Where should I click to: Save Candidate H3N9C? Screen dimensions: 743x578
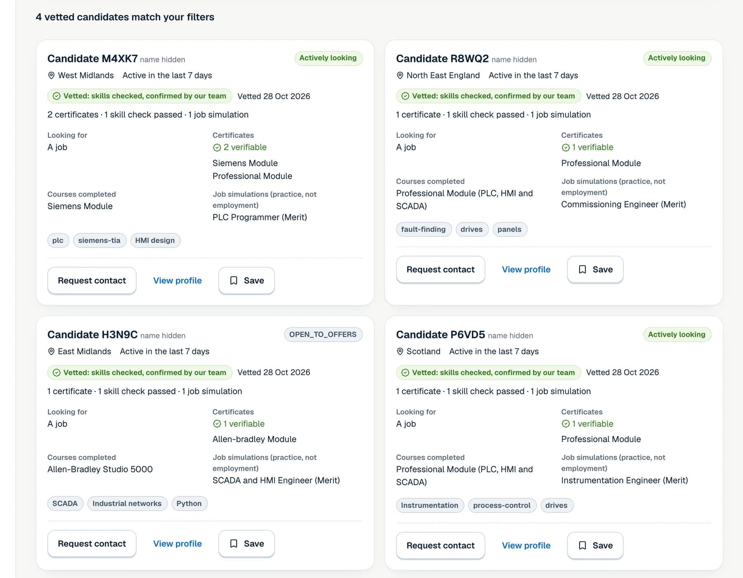coord(246,544)
